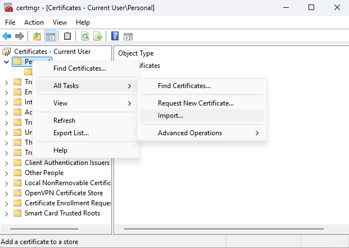Click the details pane horizontal scrollbar
The width and height of the screenshot is (349, 248).
tap(224, 229)
